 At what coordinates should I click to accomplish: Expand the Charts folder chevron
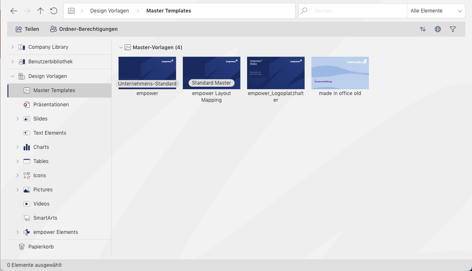pyautogui.click(x=18, y=147)
